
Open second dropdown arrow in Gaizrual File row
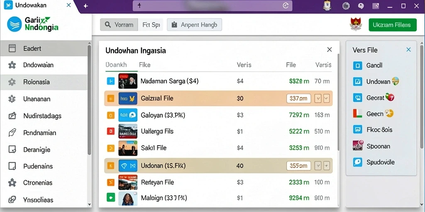326,99
